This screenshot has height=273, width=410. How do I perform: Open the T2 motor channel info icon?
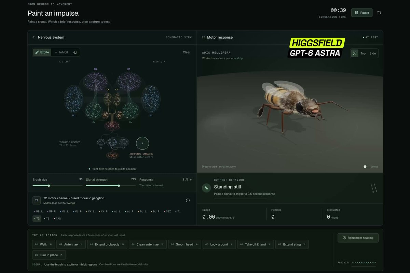click(188, 200)
